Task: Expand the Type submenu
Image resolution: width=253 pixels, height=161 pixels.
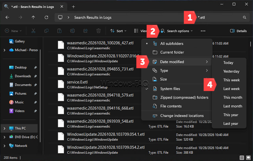Action: click(x=176, y=70)
